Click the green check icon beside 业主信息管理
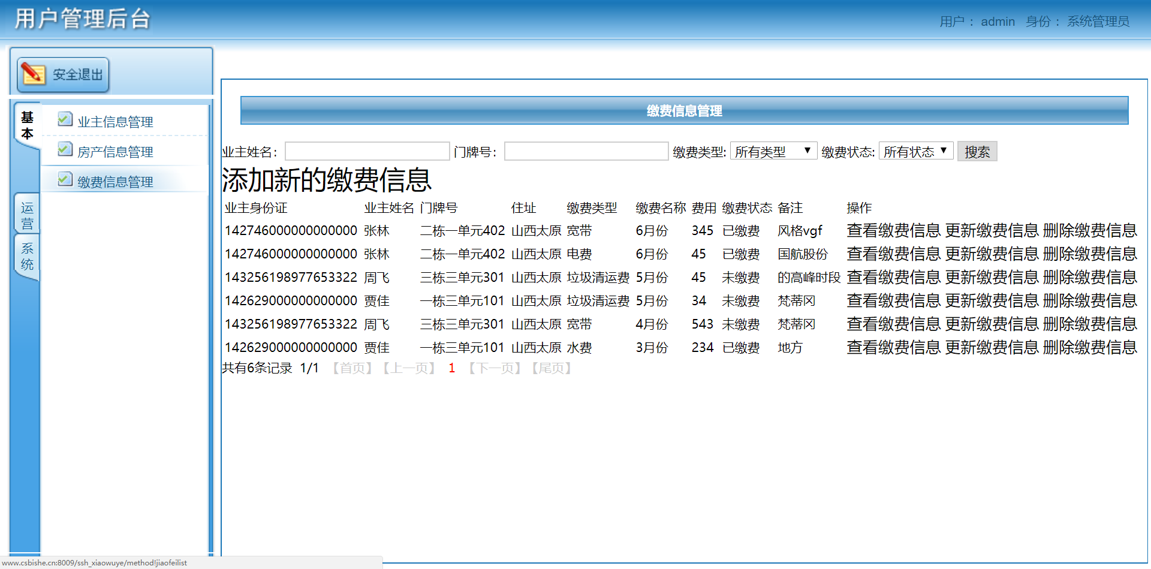1151x569 pixels. [65, 119]
